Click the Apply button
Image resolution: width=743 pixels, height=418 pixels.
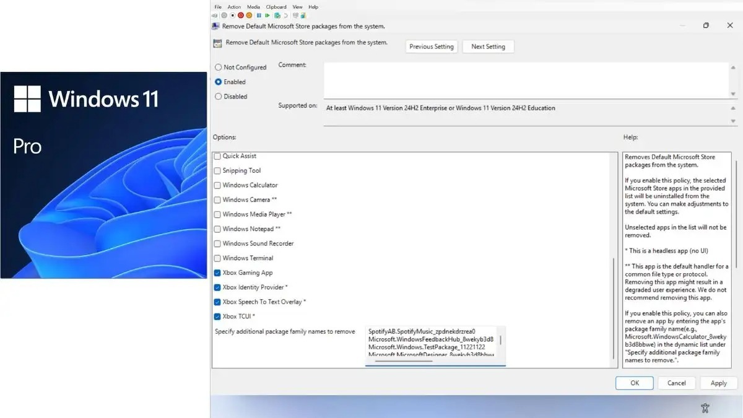click(718, 383)
